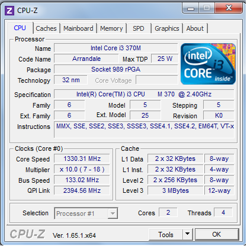This screenshot has height=249, width=247.
Task: Open the Mainboard tab
Action: tap(78, 28)
